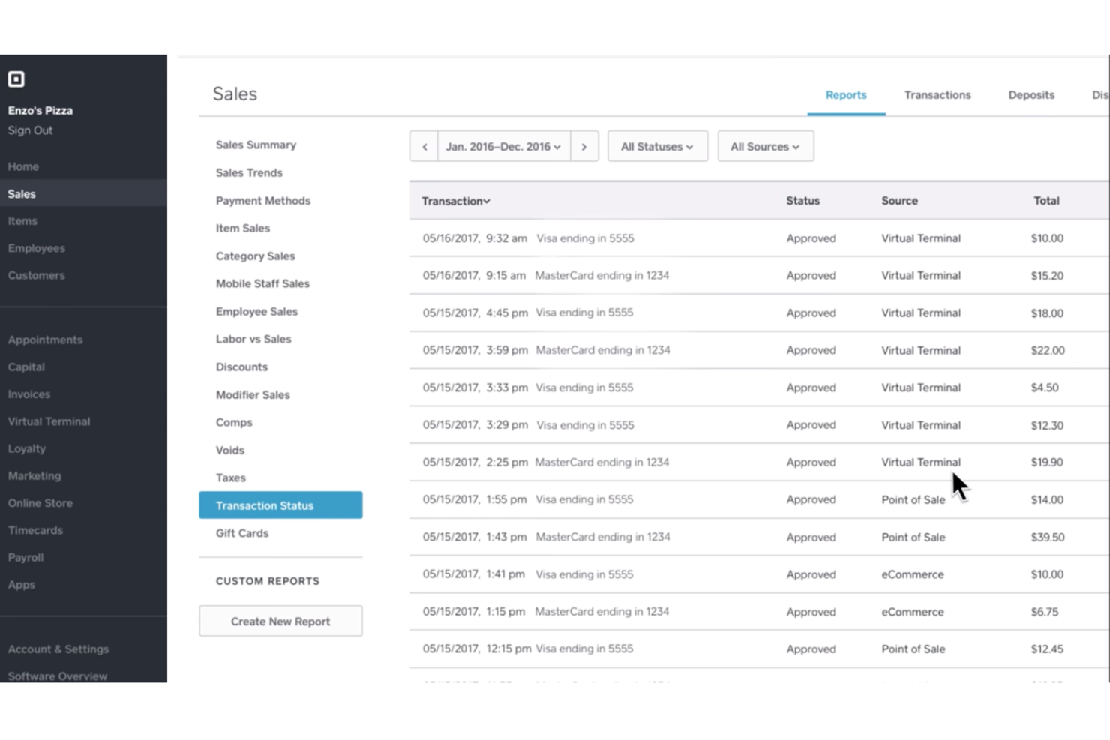Click the Create New Report button
1110x740 pixels.
coord(280,621)
